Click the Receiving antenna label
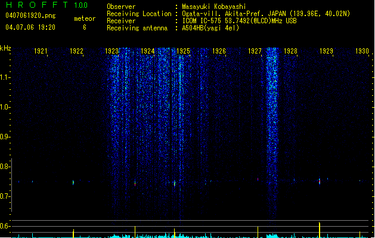 (137, 28)
